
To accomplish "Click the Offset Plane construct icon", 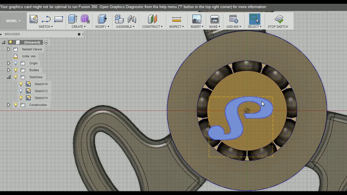I will (152, 19).
